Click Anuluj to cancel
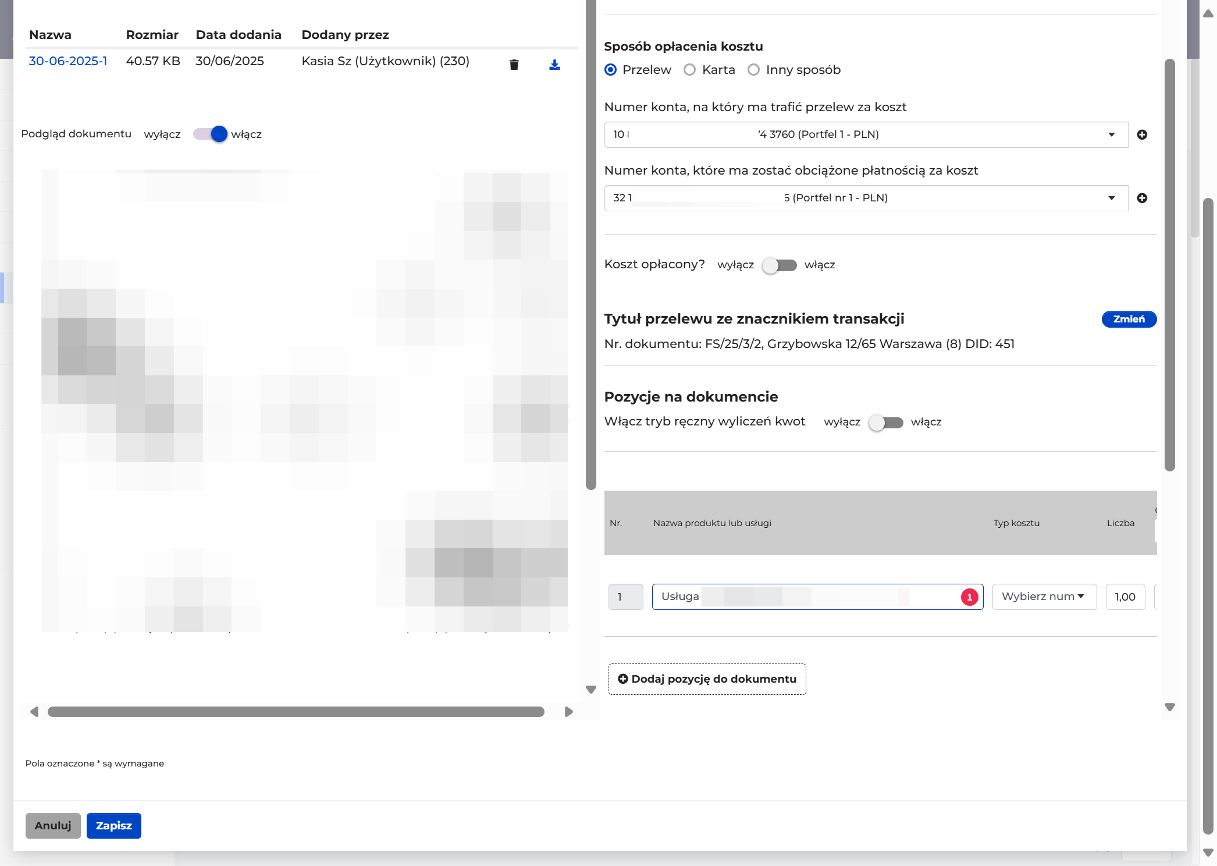 [x=53, y=826]
